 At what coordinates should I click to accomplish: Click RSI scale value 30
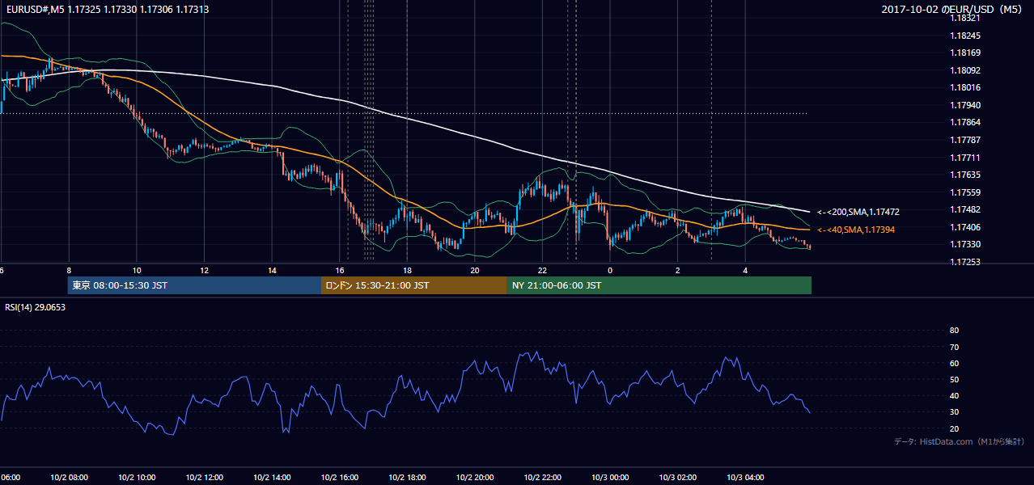[x=954, y=412]
